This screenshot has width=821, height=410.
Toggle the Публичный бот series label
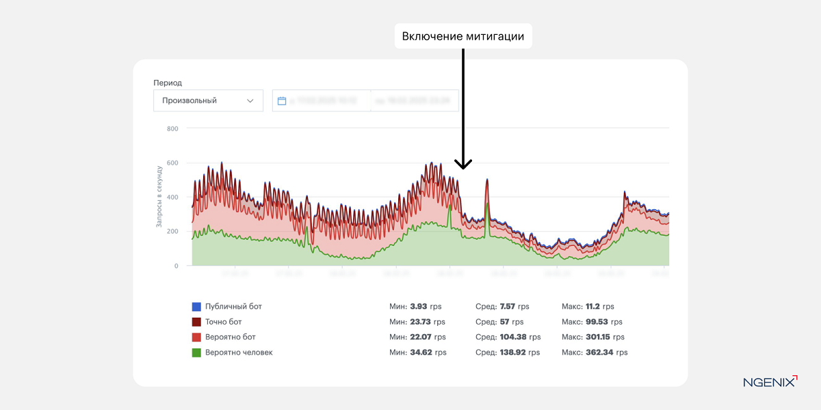point(233,307)
